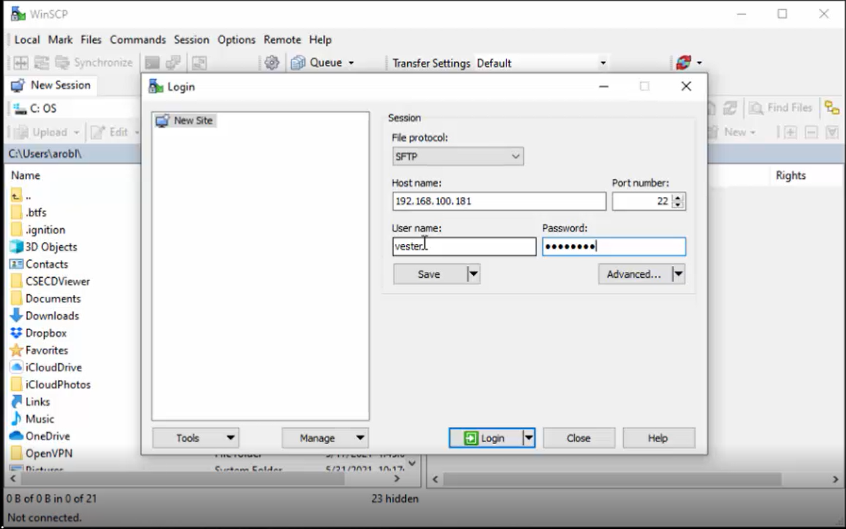This screenshot has width=846, height=529.
Task: Click the iCloudDrive cloud icon
Action: click(17, 367)
